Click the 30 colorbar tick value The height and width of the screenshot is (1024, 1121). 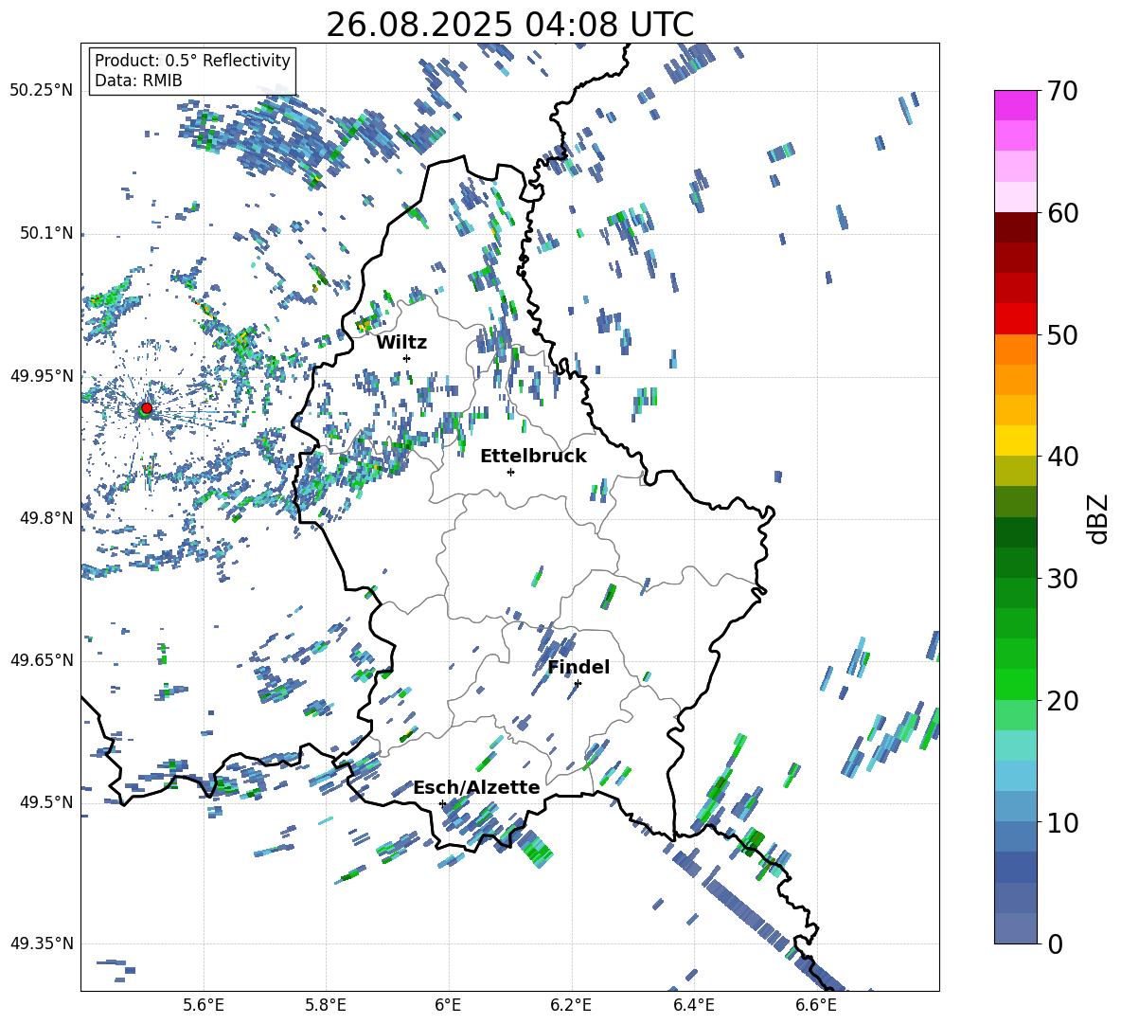click(x=1062, y=579)
